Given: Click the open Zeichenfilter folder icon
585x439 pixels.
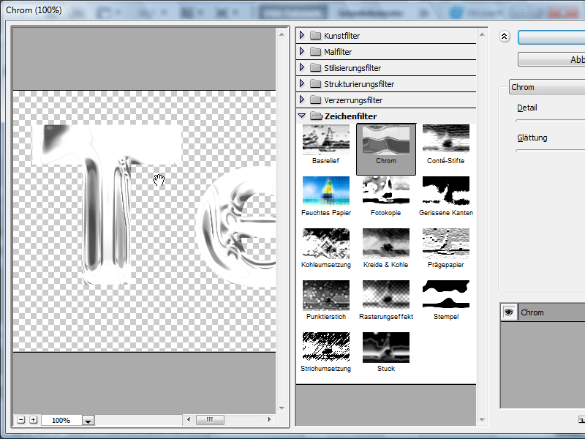Looking at the screenshot, I should 317,116.
